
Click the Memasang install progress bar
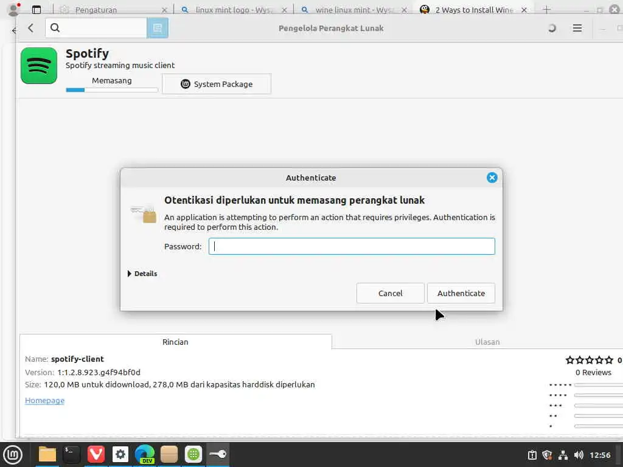tap(112, 90)
